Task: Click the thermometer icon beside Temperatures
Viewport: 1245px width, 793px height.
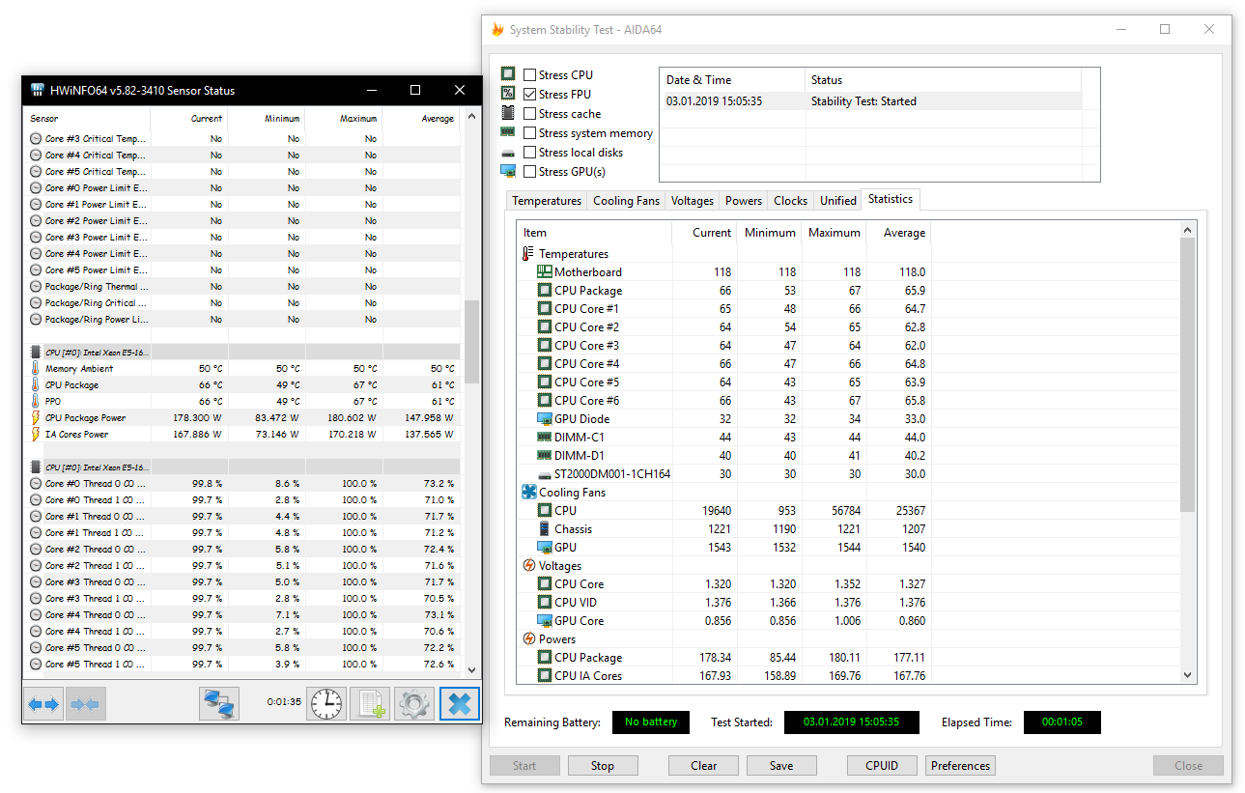Action: tap(528, 254)
